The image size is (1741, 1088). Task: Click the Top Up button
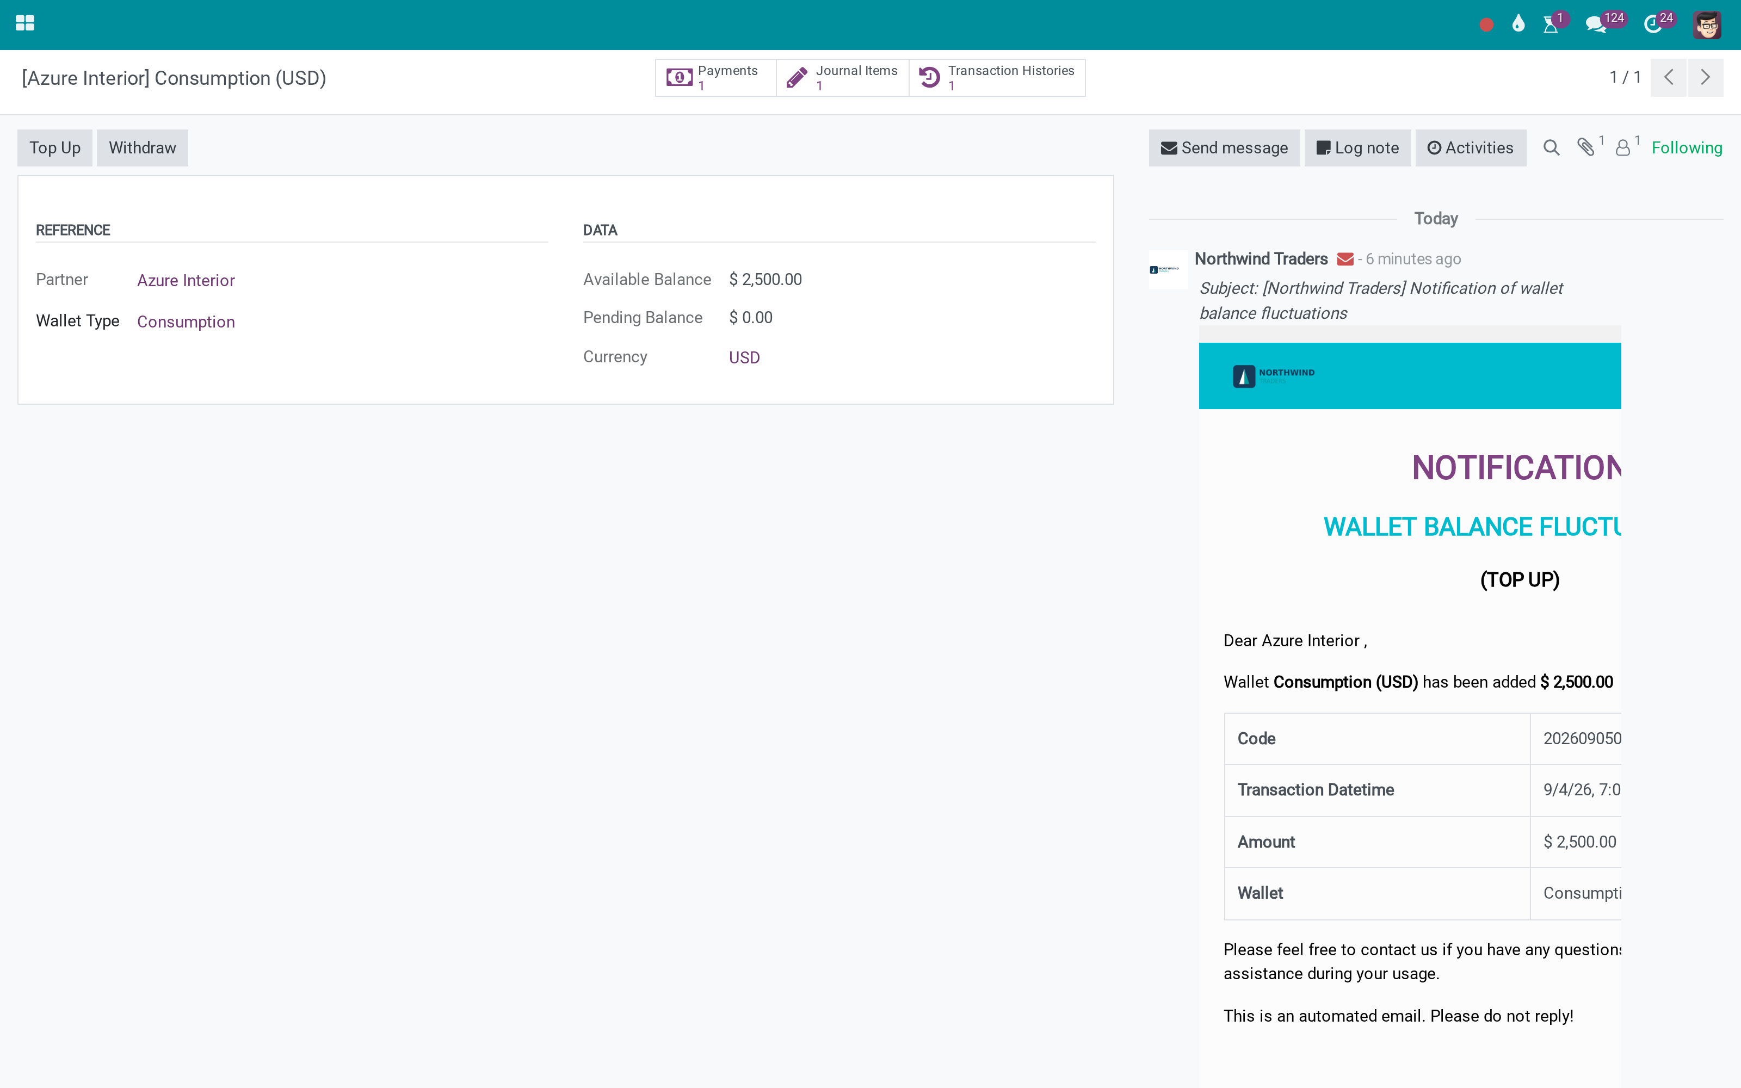(x=54, y=147)
